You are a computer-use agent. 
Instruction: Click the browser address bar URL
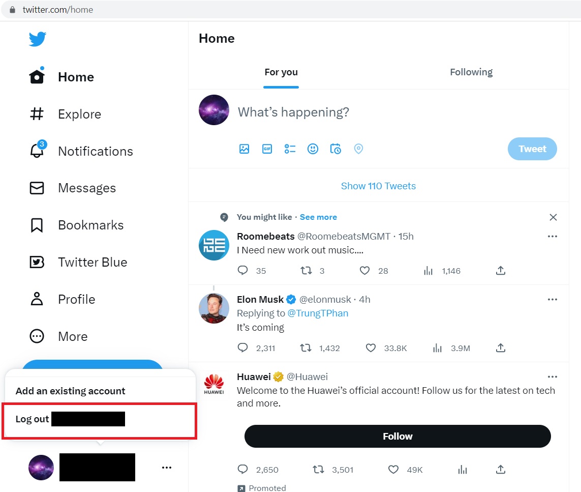pos(58,10)
